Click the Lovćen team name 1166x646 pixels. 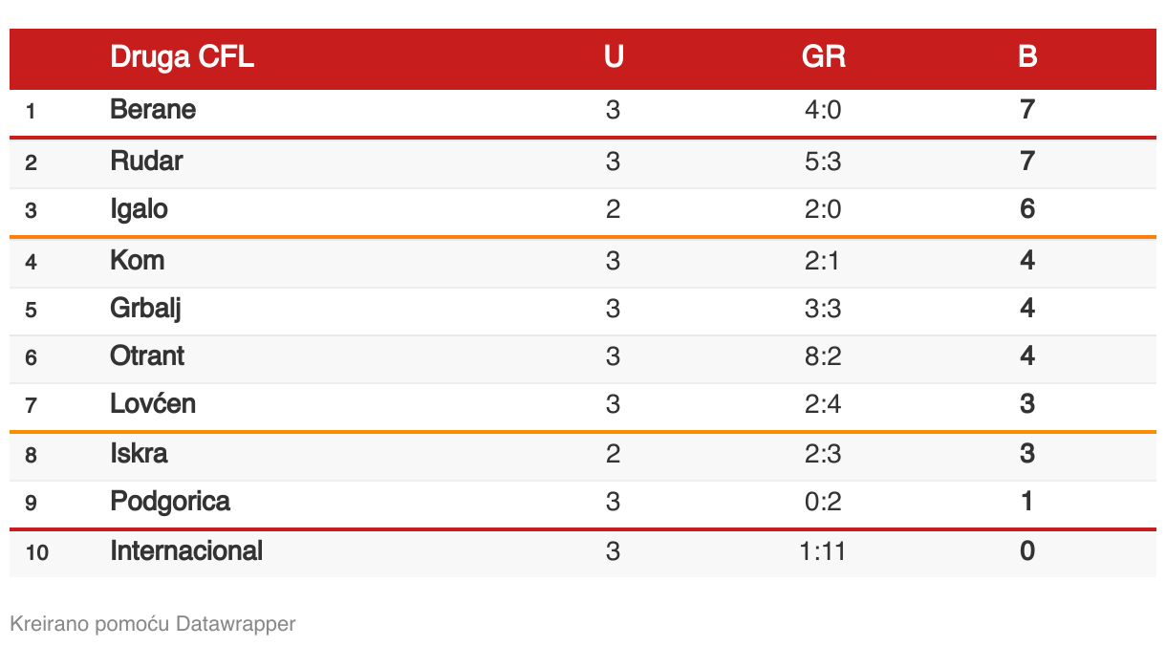[x=153, y=403]
